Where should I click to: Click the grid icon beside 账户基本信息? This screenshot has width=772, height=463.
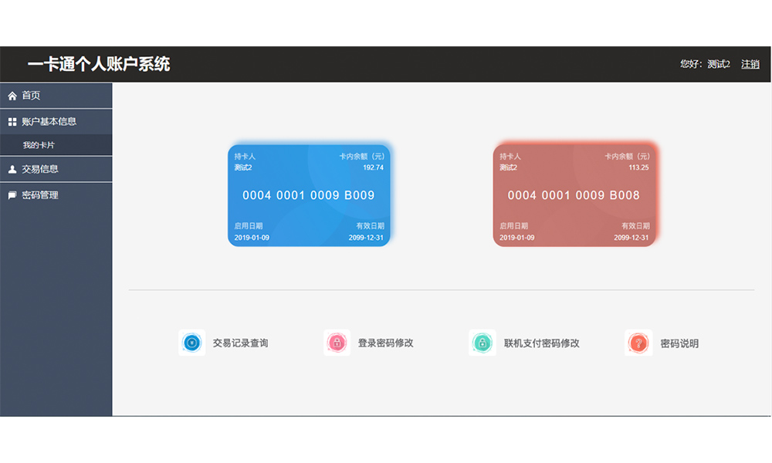pyautogui.click(x=12, y=122)
